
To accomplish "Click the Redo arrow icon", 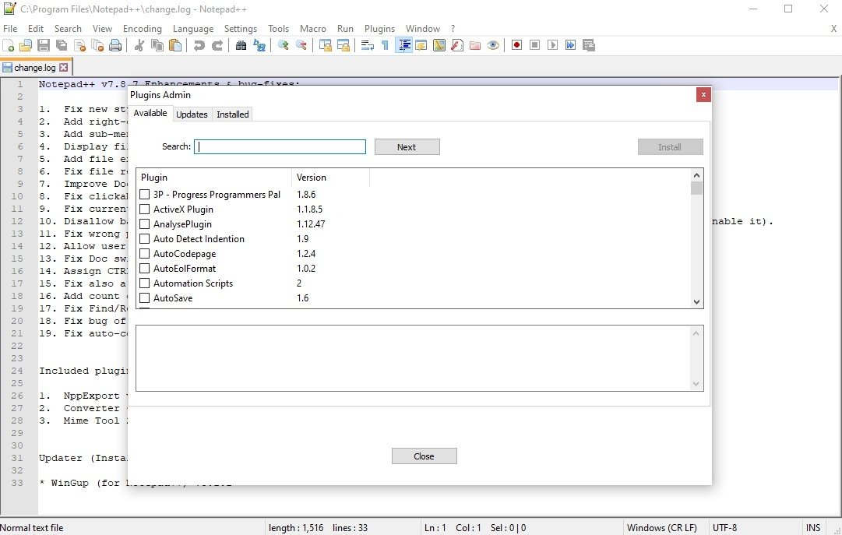I will (x=217, y=46).
